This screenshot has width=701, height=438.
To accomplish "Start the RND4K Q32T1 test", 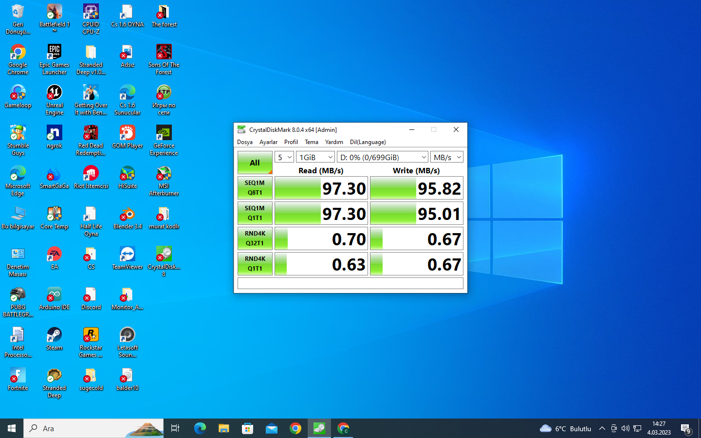I will point(255,238).
